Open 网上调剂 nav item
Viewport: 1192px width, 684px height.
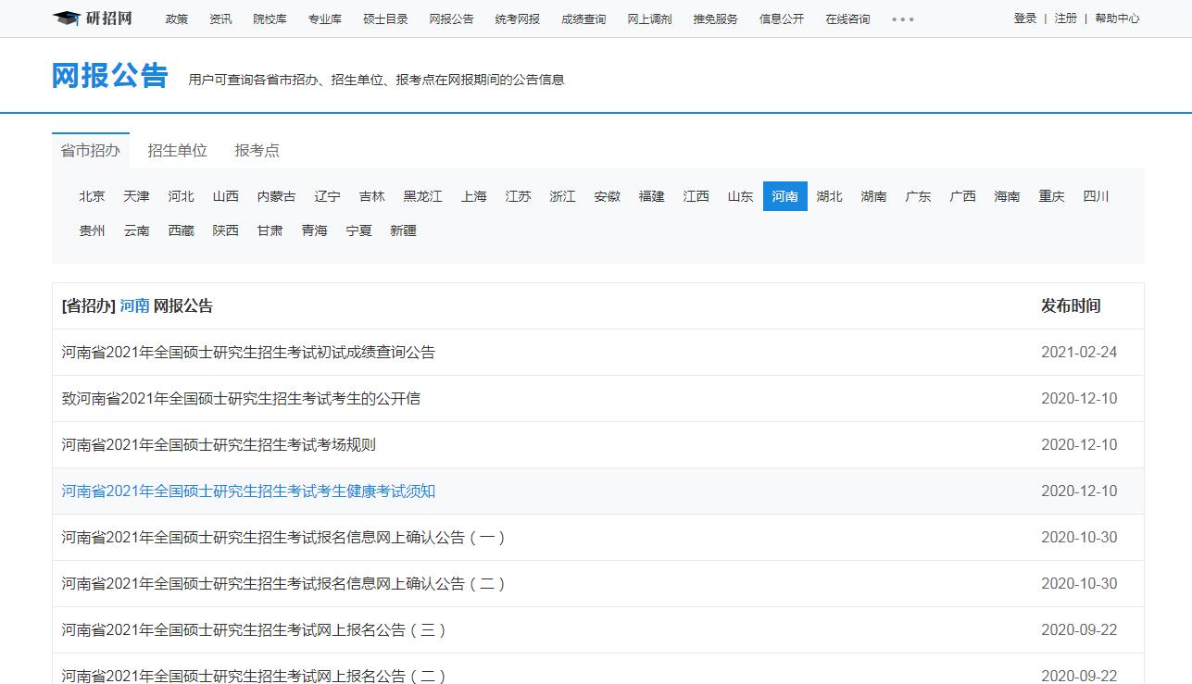(x=649, y=19)
